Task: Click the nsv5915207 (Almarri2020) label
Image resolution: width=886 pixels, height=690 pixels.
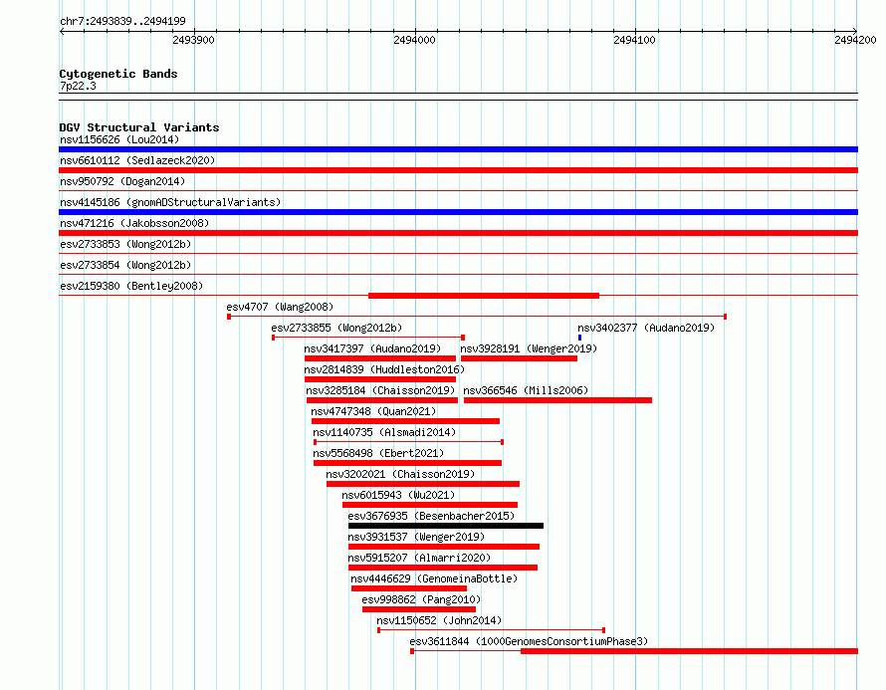Action: pos(419,558)
